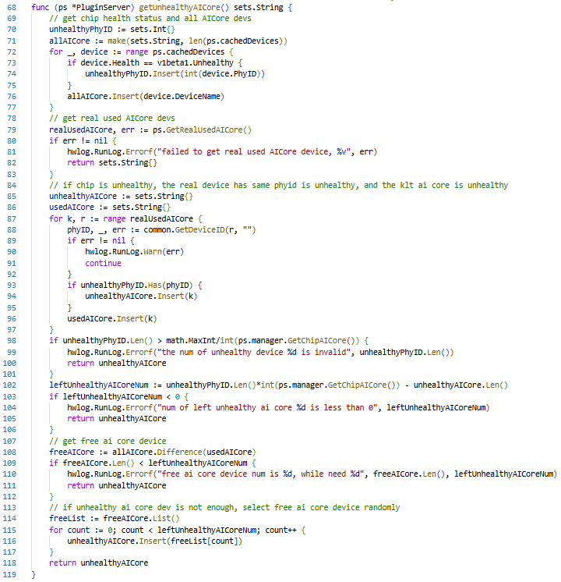Click line number 98 in the gutter
Viewport: 561px width, 582px height.
pos(12,341)
